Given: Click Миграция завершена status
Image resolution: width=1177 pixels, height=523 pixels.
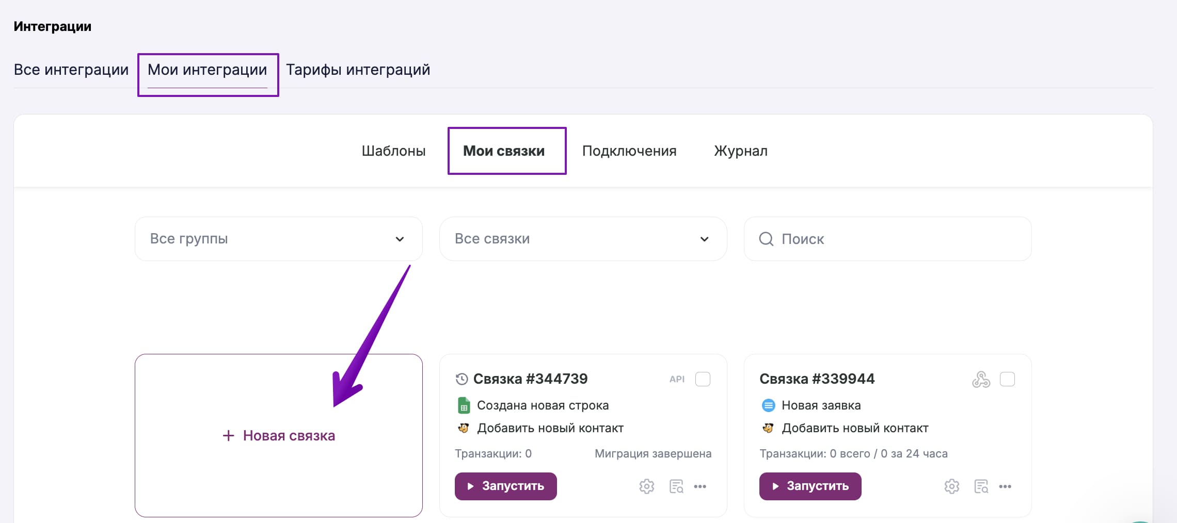Looking at the screenshot, I should [x=653, y=454].
